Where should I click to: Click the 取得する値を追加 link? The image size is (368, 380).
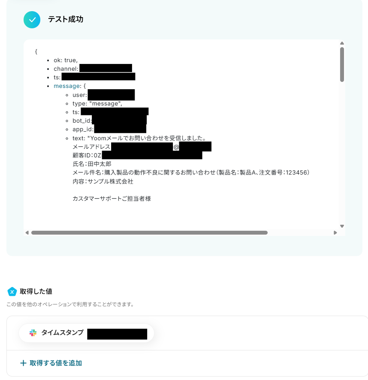pos(56,363)
